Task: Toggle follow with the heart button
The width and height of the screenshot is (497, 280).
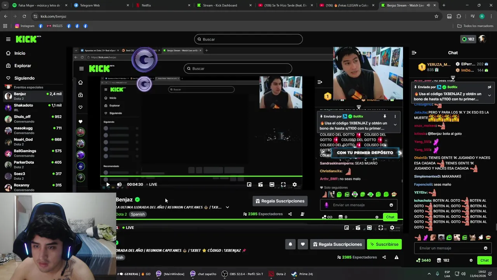Action: point(303,244)
